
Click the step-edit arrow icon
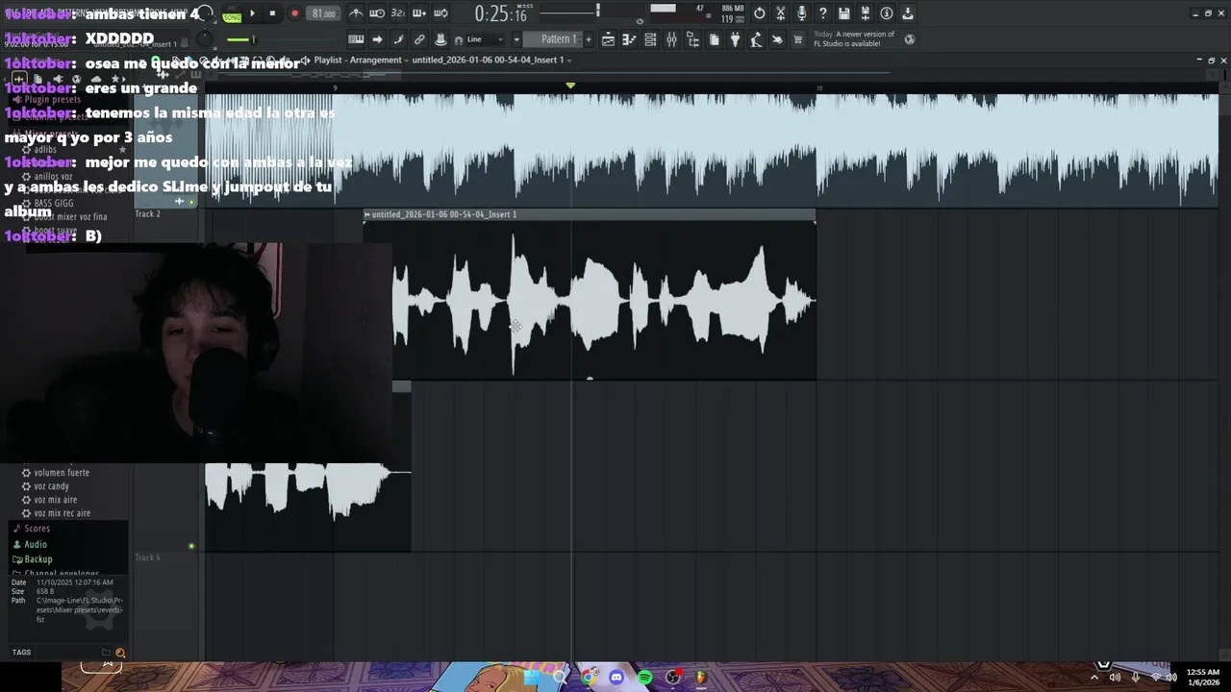pos(377,39)
